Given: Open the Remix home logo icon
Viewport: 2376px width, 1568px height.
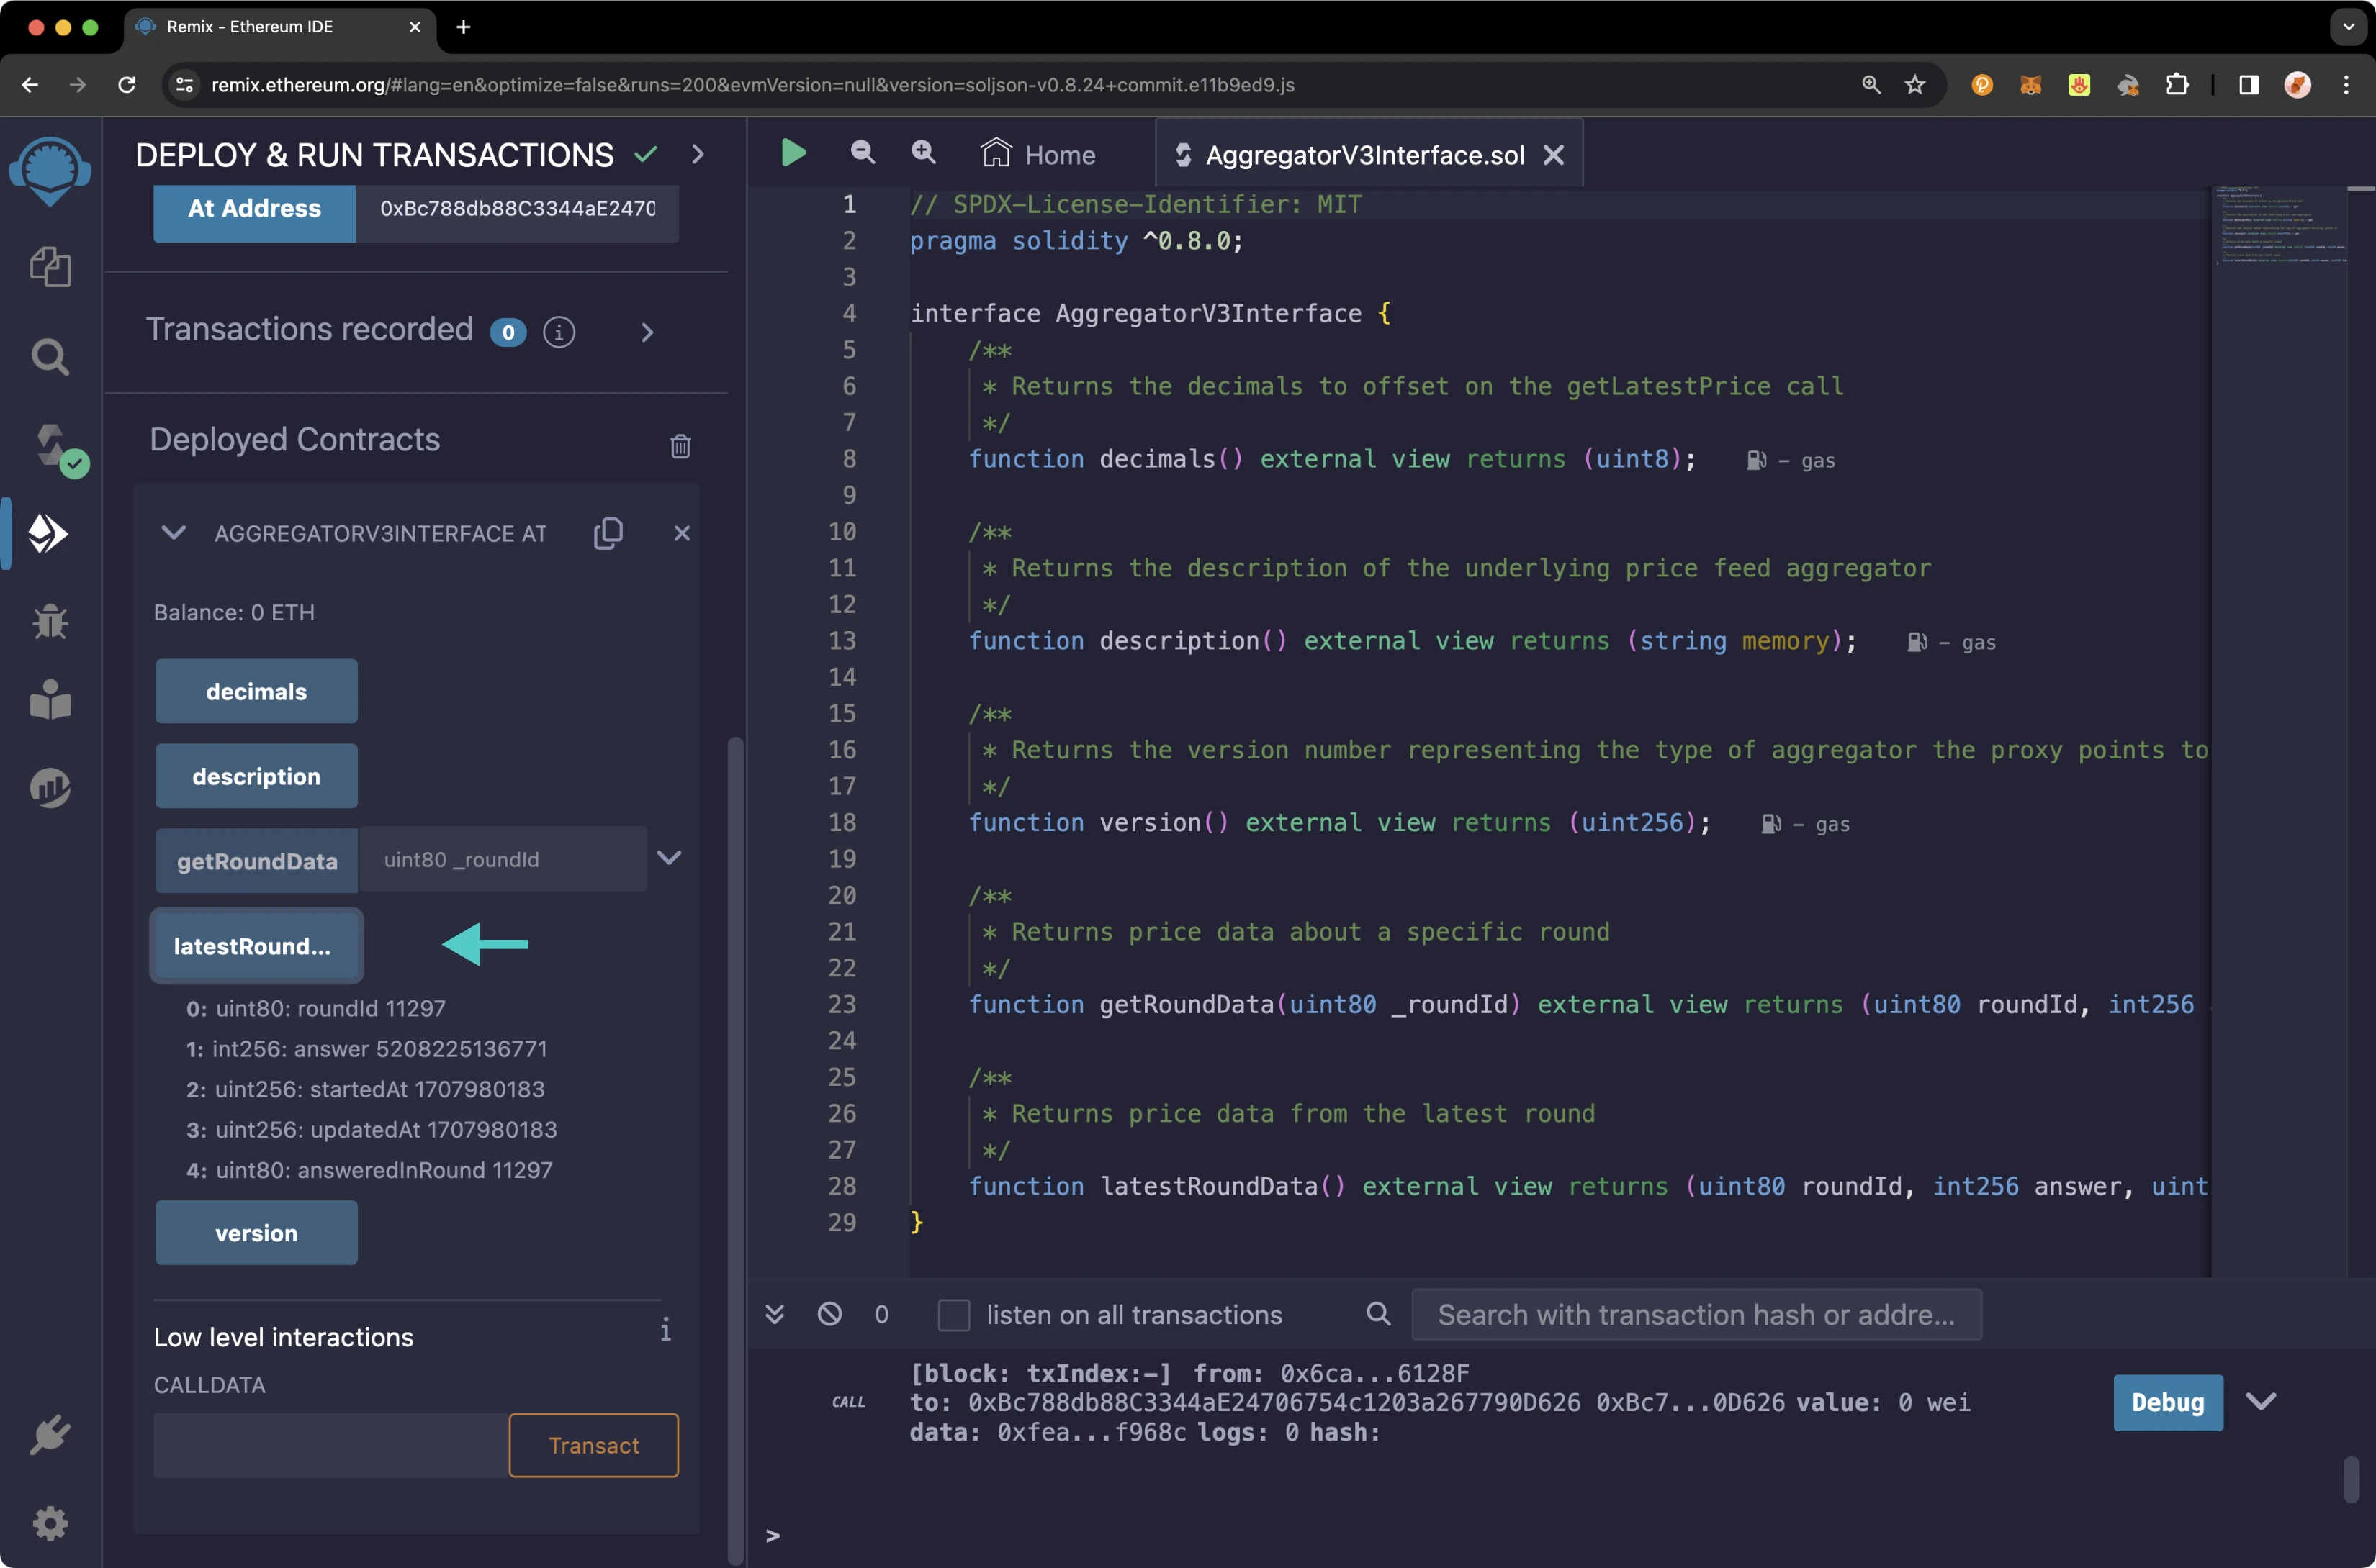Looking at the screenshot, I should coord(50,171).
